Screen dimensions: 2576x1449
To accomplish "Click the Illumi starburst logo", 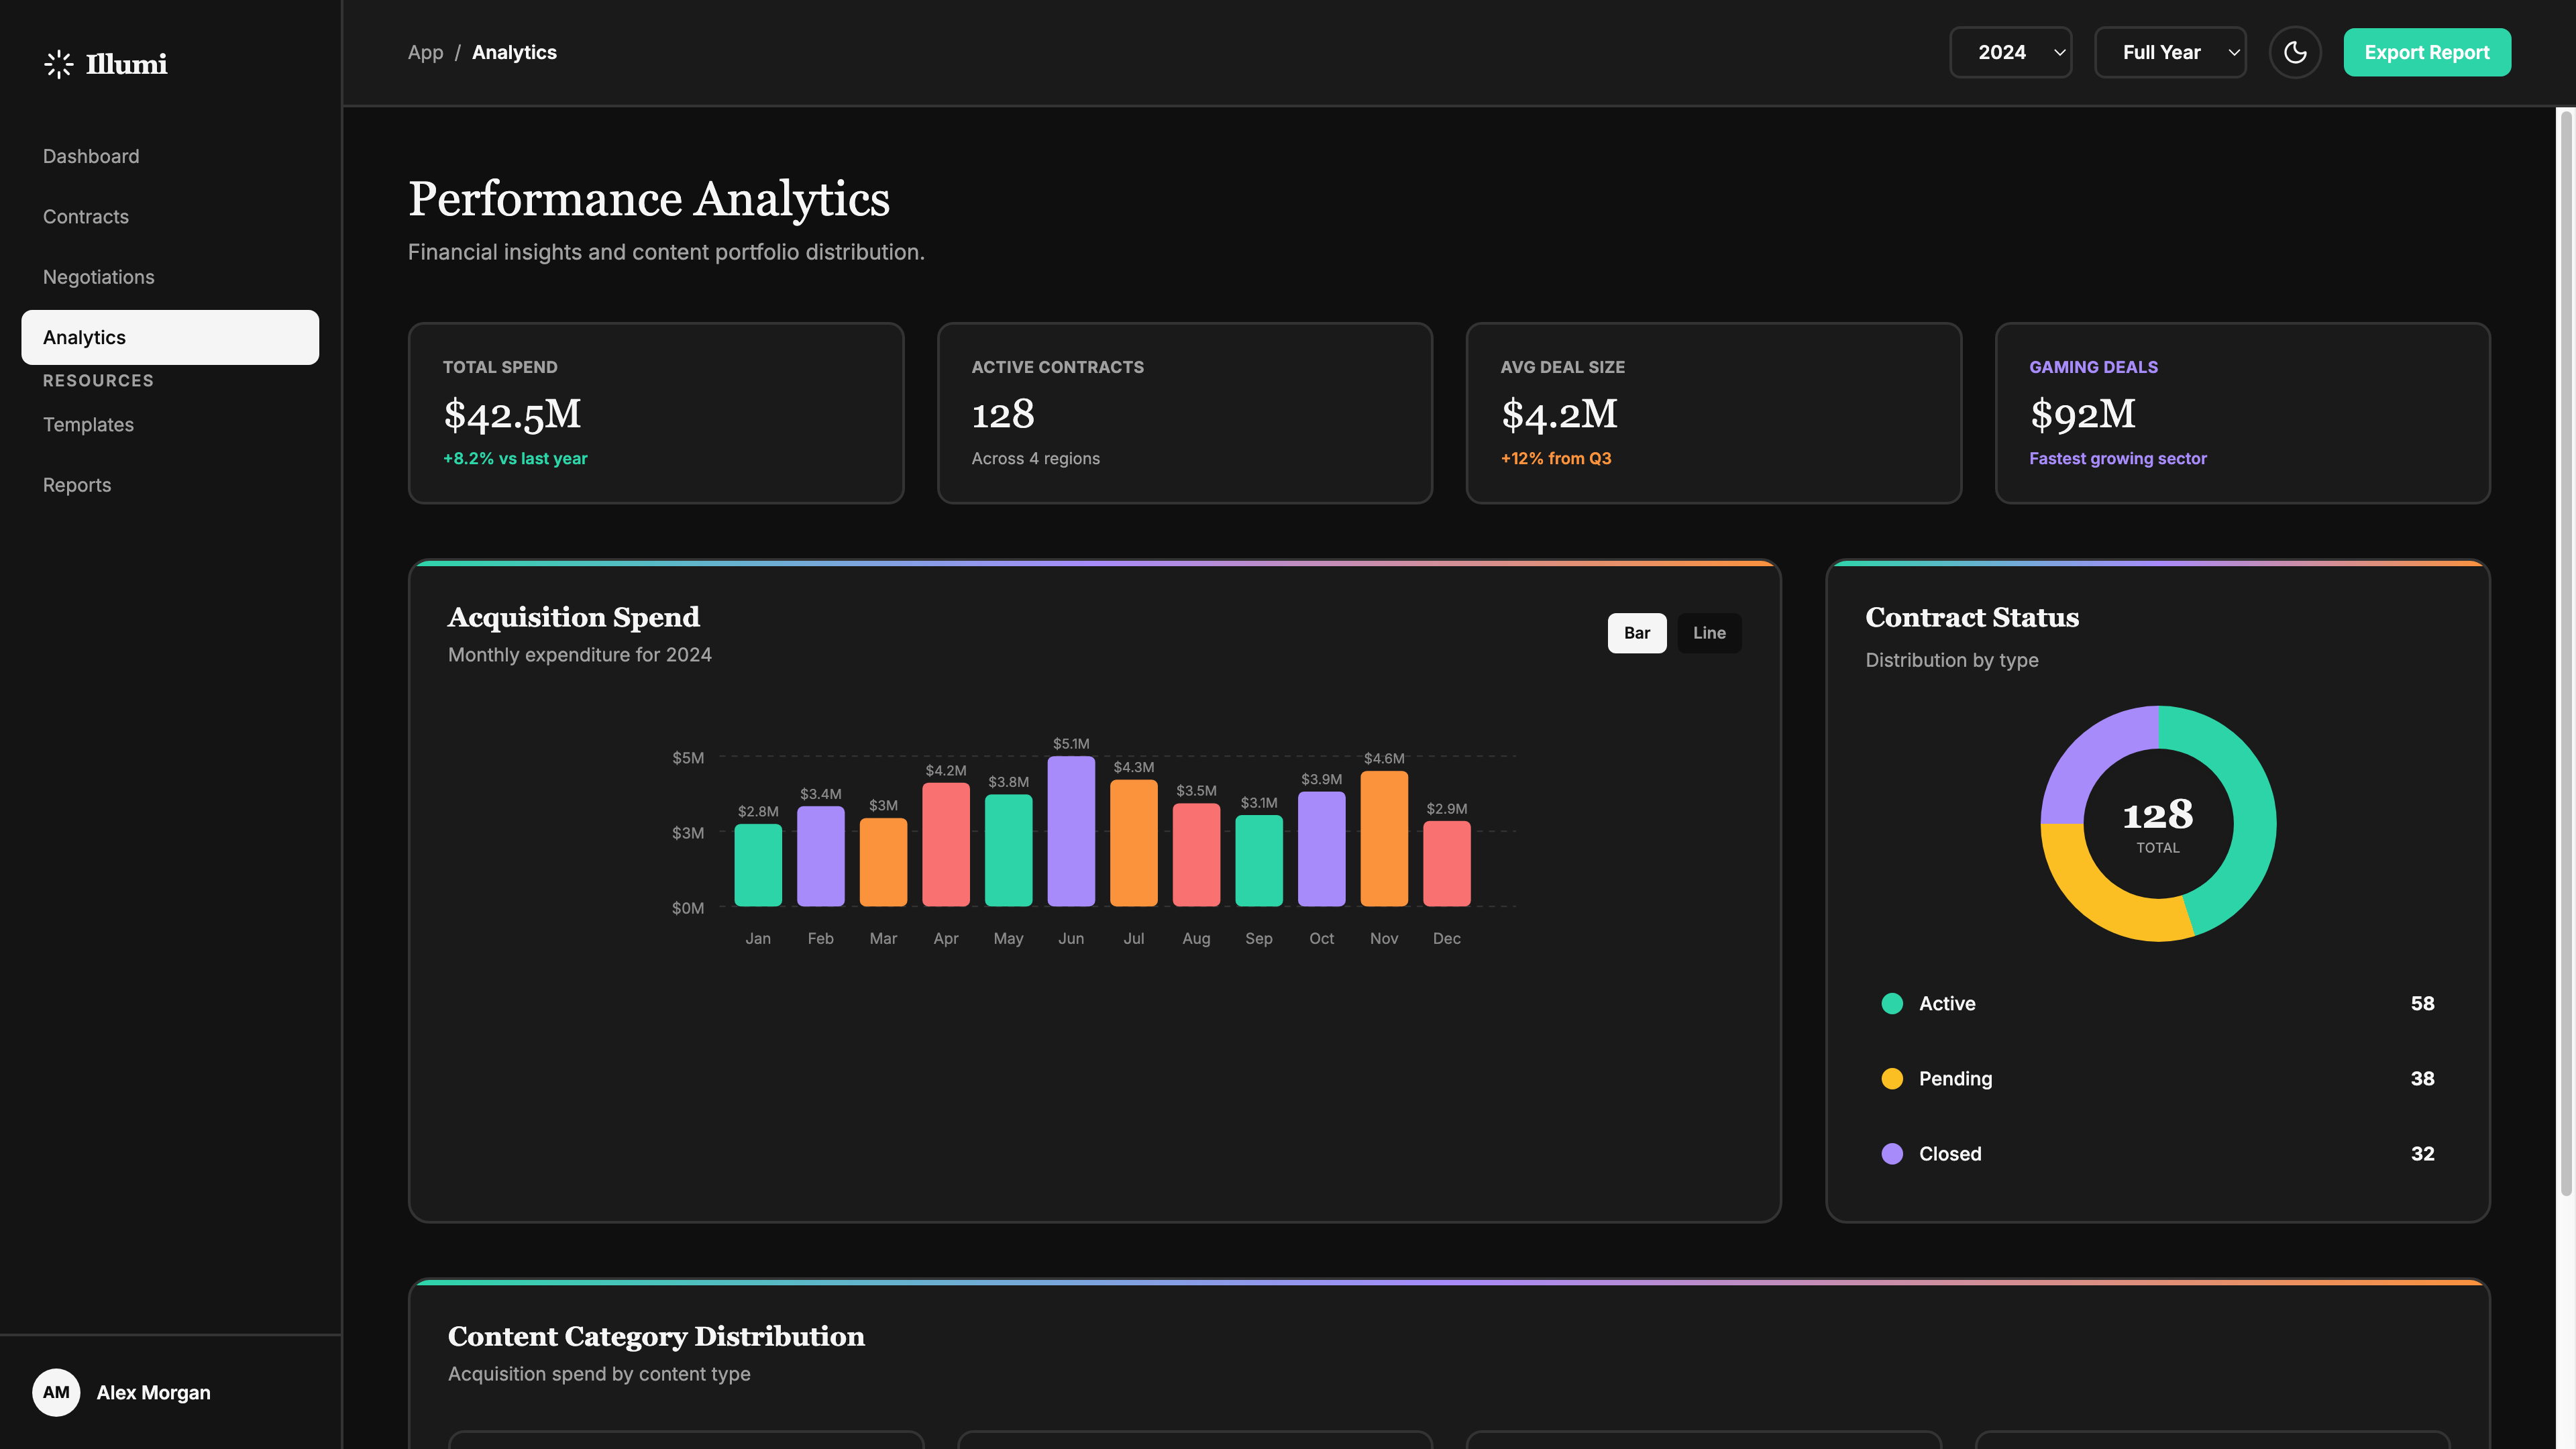I will [58, 63].
